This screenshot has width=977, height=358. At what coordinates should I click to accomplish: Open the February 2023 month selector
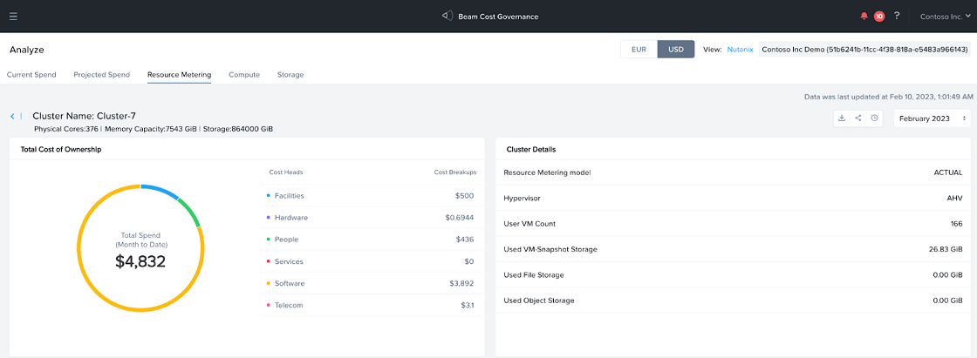point(932,118)
